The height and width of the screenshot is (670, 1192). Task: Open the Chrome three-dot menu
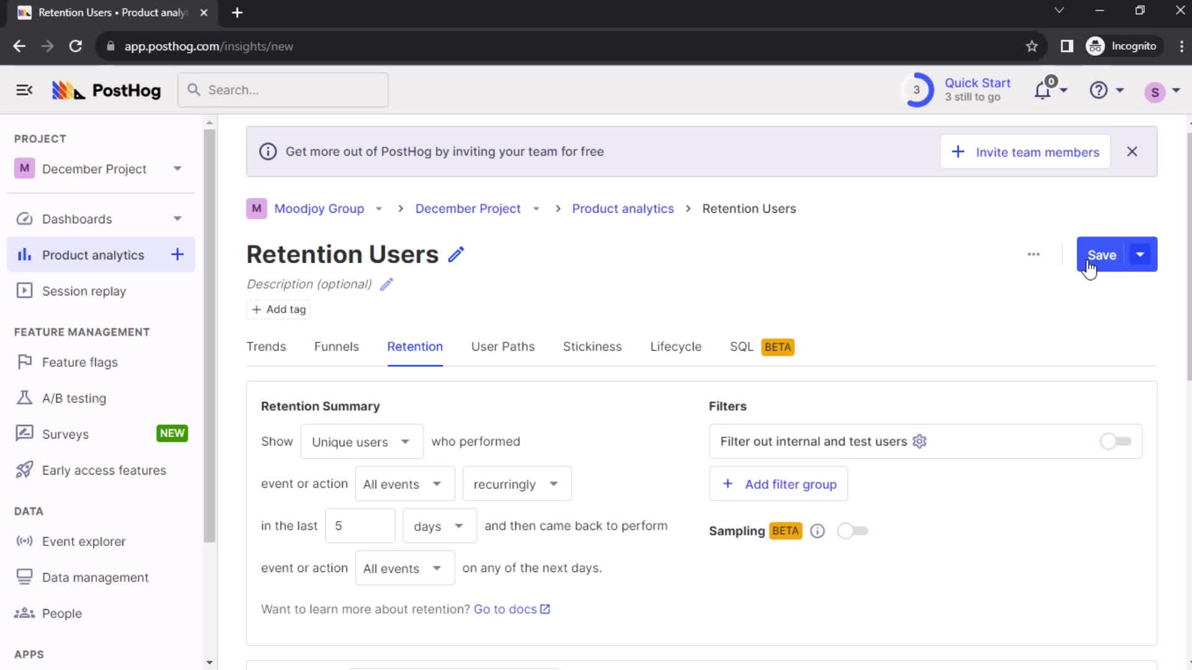1181,47
